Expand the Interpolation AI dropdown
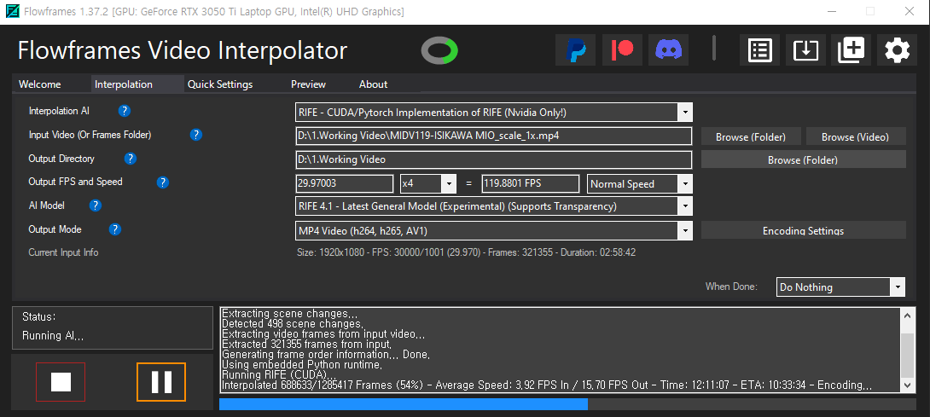This screenshot has height=417, width=930. (685, 112)
